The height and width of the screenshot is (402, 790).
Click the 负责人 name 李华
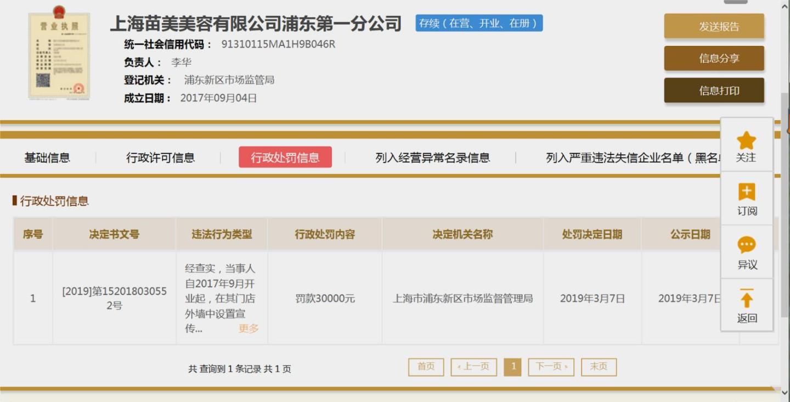click(181, 62)
